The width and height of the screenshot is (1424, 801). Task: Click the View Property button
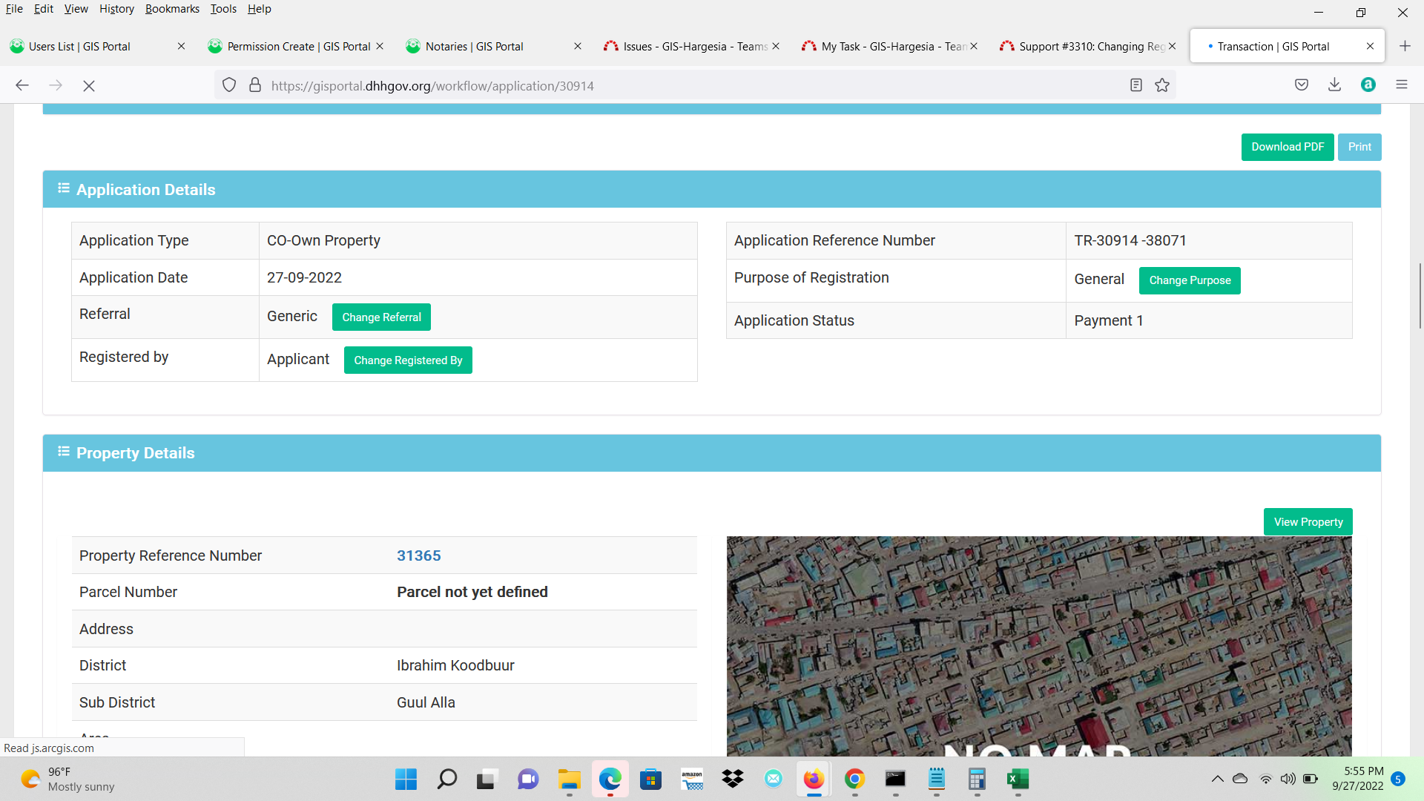pos(1308,522)
